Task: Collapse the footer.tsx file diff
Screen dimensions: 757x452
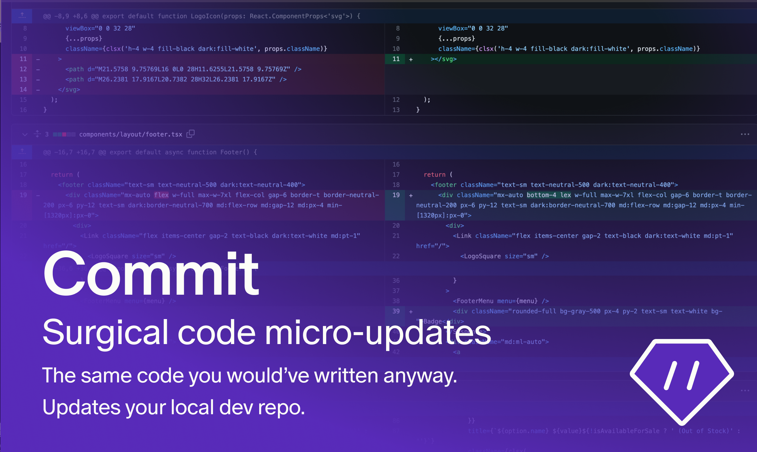Action: coord(25,134)
